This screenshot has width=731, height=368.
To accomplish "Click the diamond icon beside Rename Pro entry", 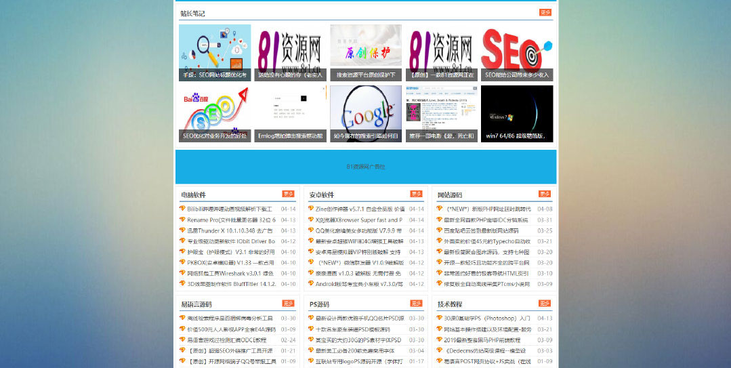I will [x=182, y=220].
